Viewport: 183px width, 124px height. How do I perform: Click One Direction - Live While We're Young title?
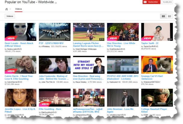(121, 45)
